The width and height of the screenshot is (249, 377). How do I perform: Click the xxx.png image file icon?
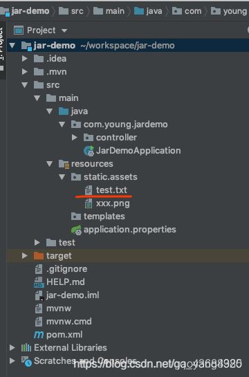(x=89, y=203)
